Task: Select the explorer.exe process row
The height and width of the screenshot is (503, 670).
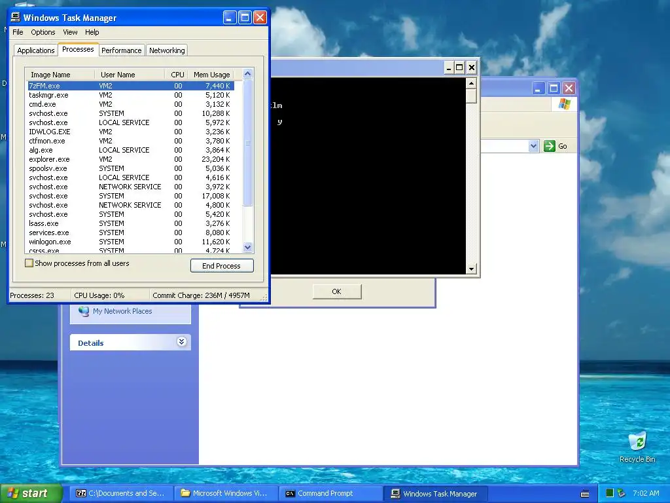Action: [x=131, y=159]
